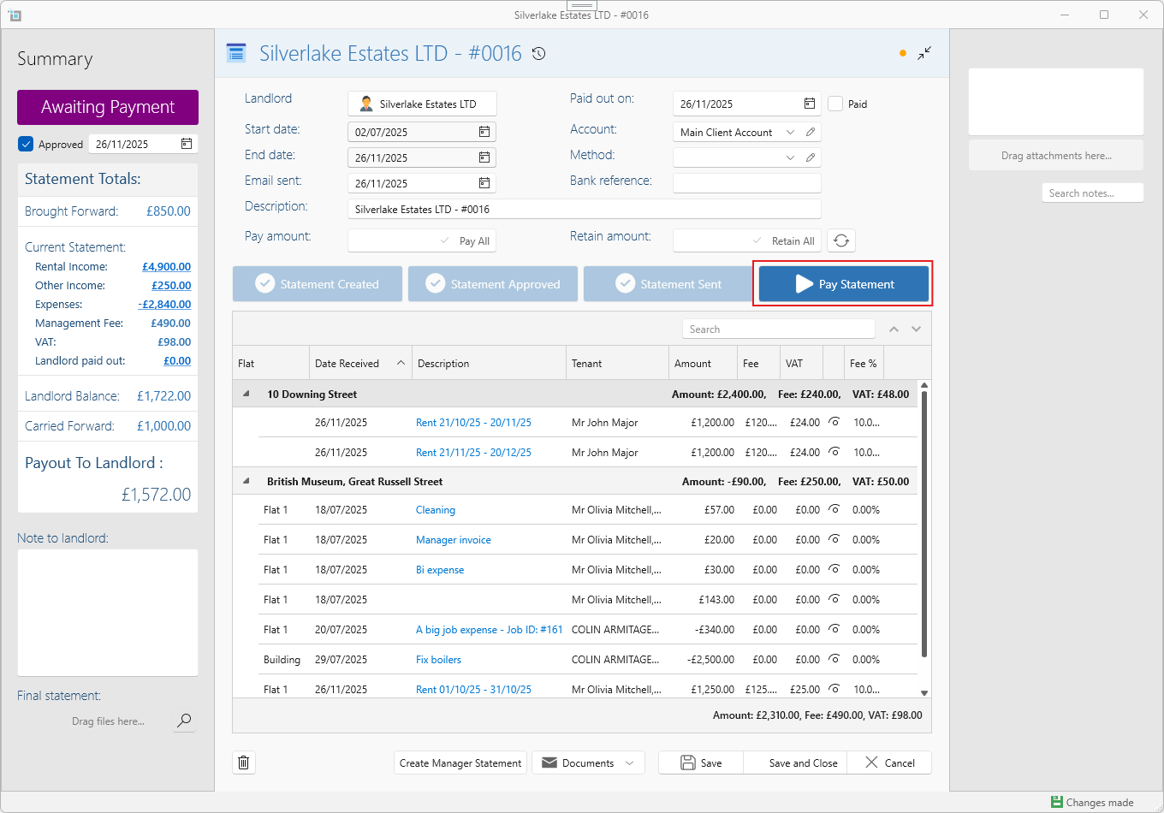Click the Statement Created step button
Screen dimensions: 1164x813
(x=318, y=284)
